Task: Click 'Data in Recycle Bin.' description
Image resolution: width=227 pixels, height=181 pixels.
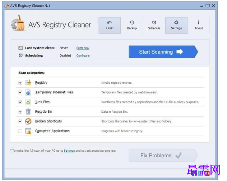Action: point(114,112)
